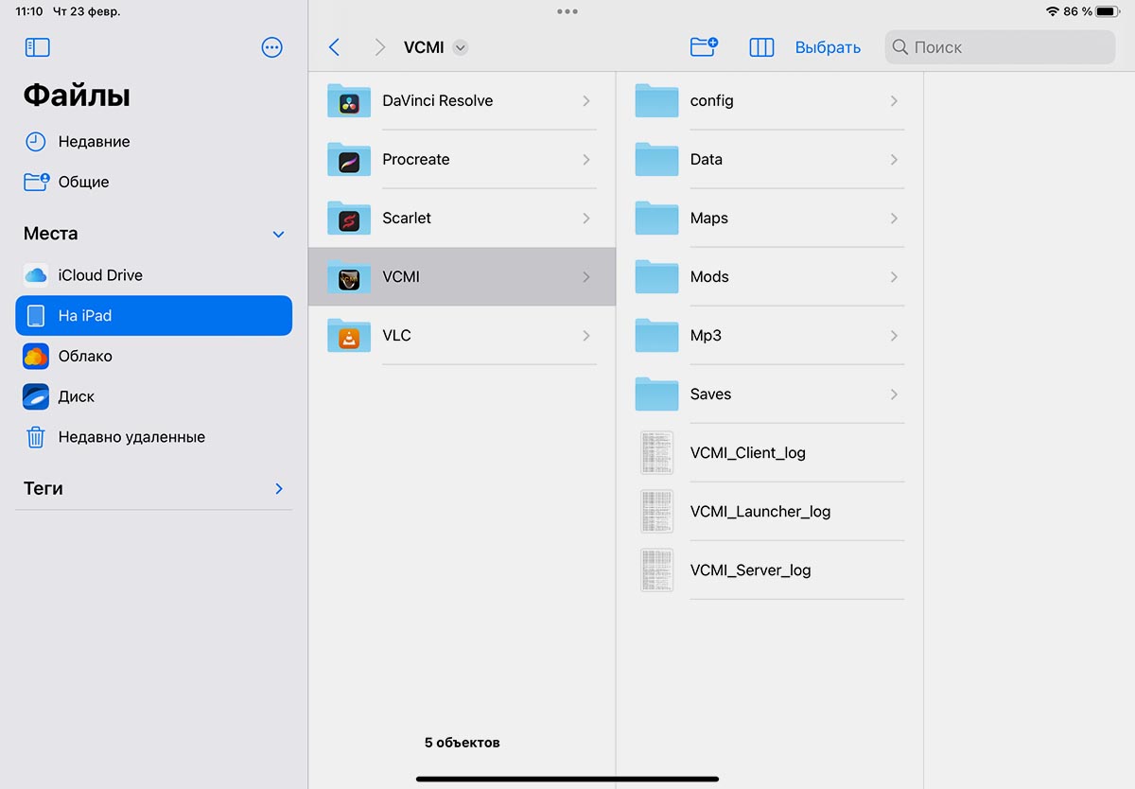This screenshot has width=1135, height=789.
Task: Select the VCMI_Server_log file name
Action: tap(751, 570)
